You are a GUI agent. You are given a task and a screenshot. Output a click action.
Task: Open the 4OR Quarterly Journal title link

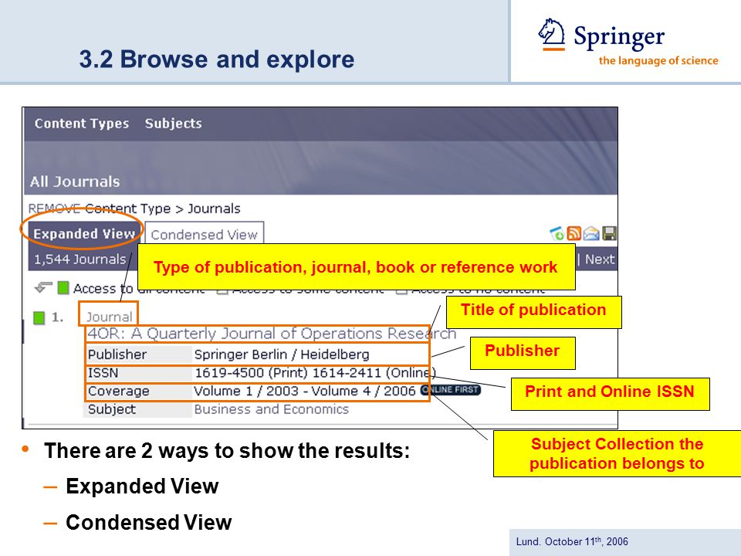(272, 334)
